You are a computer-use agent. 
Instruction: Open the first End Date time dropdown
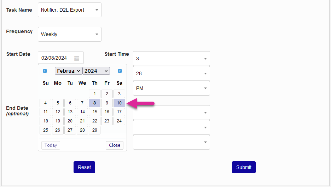pos(171,113)
